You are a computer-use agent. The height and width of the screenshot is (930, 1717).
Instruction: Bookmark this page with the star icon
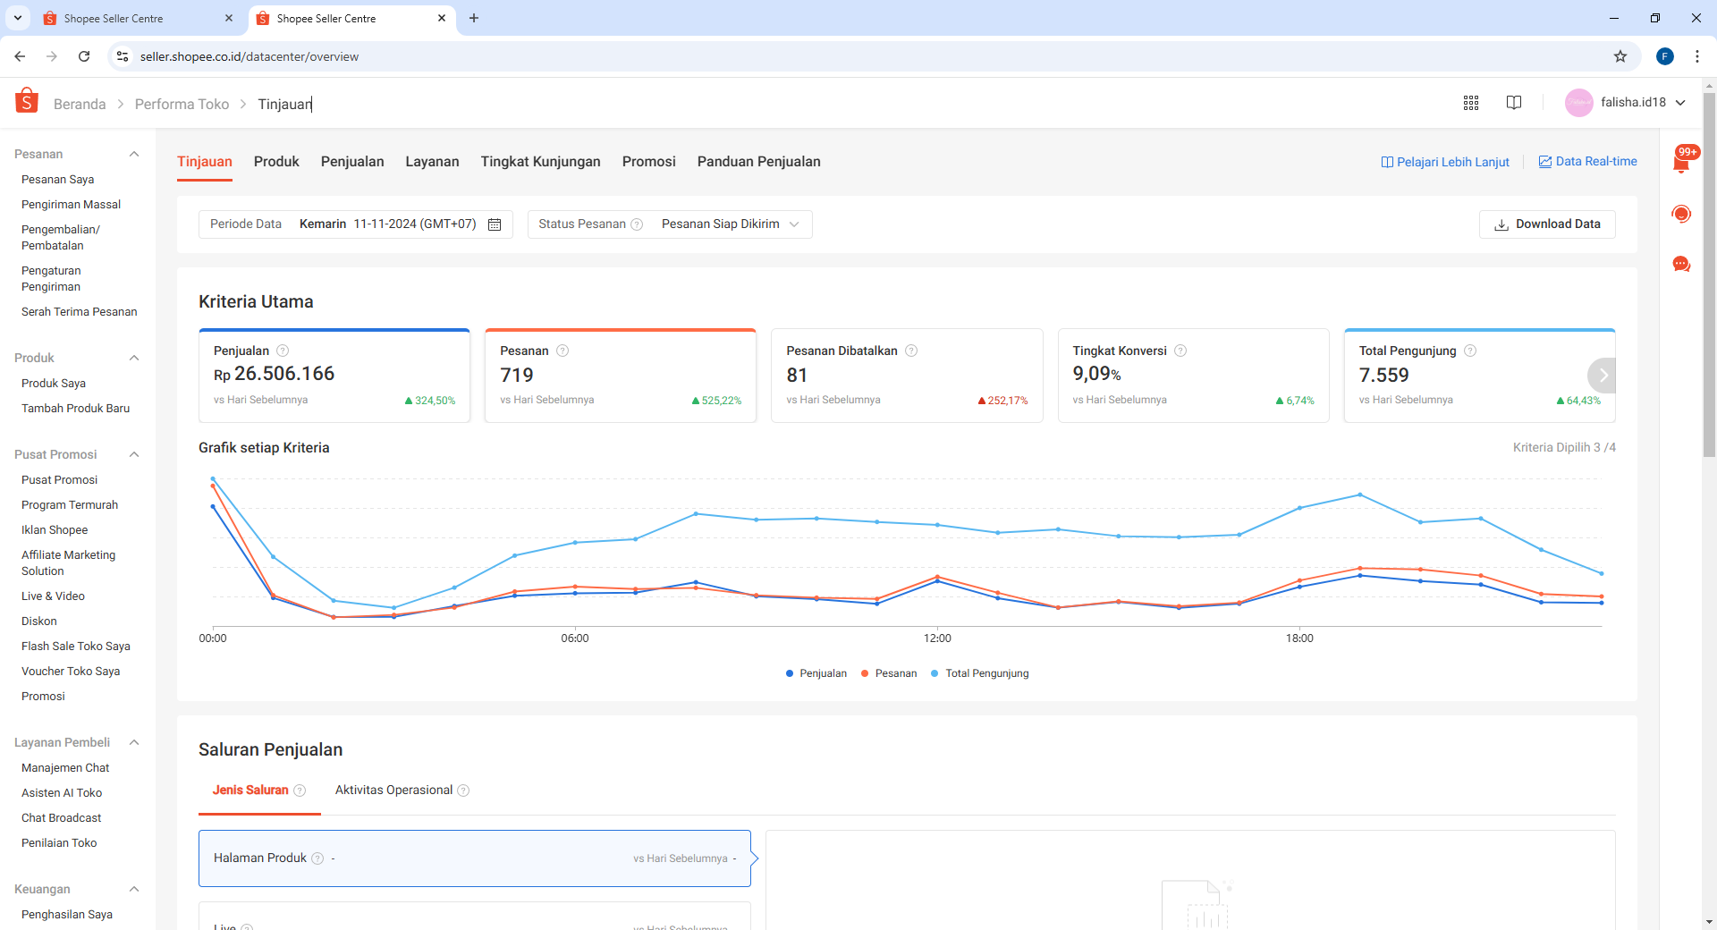(x=1620, y=56)
